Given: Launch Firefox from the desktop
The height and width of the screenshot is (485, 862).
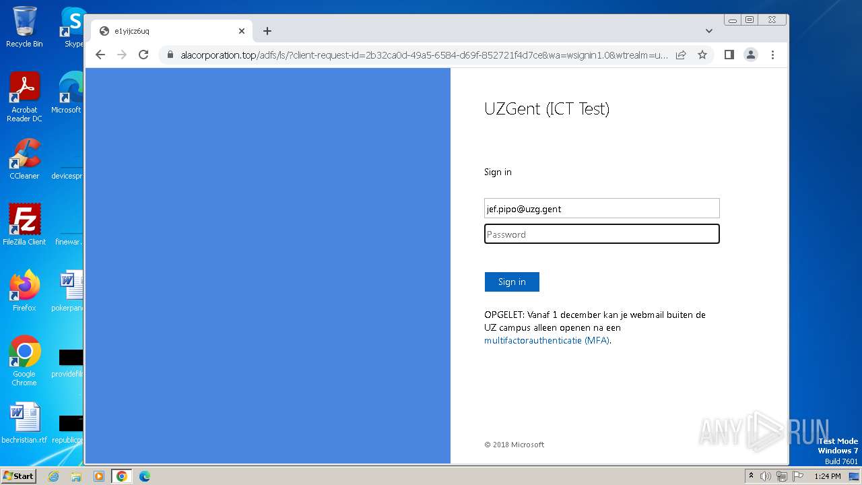Looking at the screenshot, I should coord(24,291).
